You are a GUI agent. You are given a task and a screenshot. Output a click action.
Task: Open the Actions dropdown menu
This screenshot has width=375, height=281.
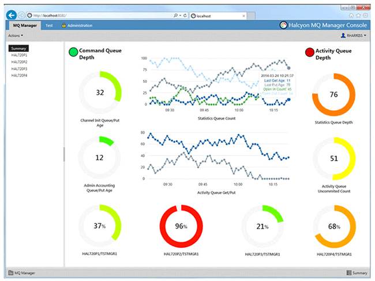(16, 36)
